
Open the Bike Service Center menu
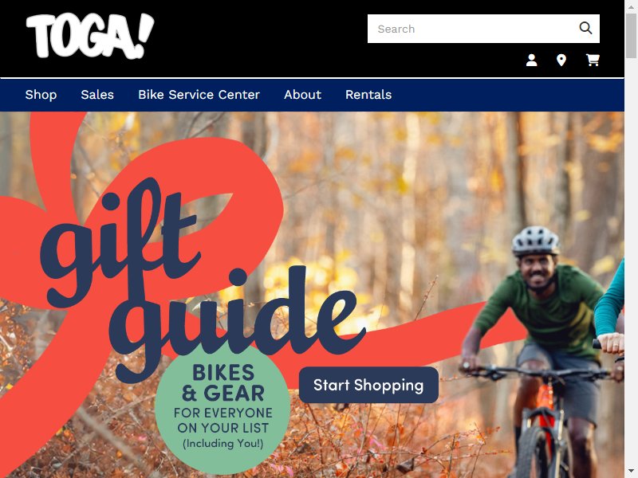click(199, 95)
